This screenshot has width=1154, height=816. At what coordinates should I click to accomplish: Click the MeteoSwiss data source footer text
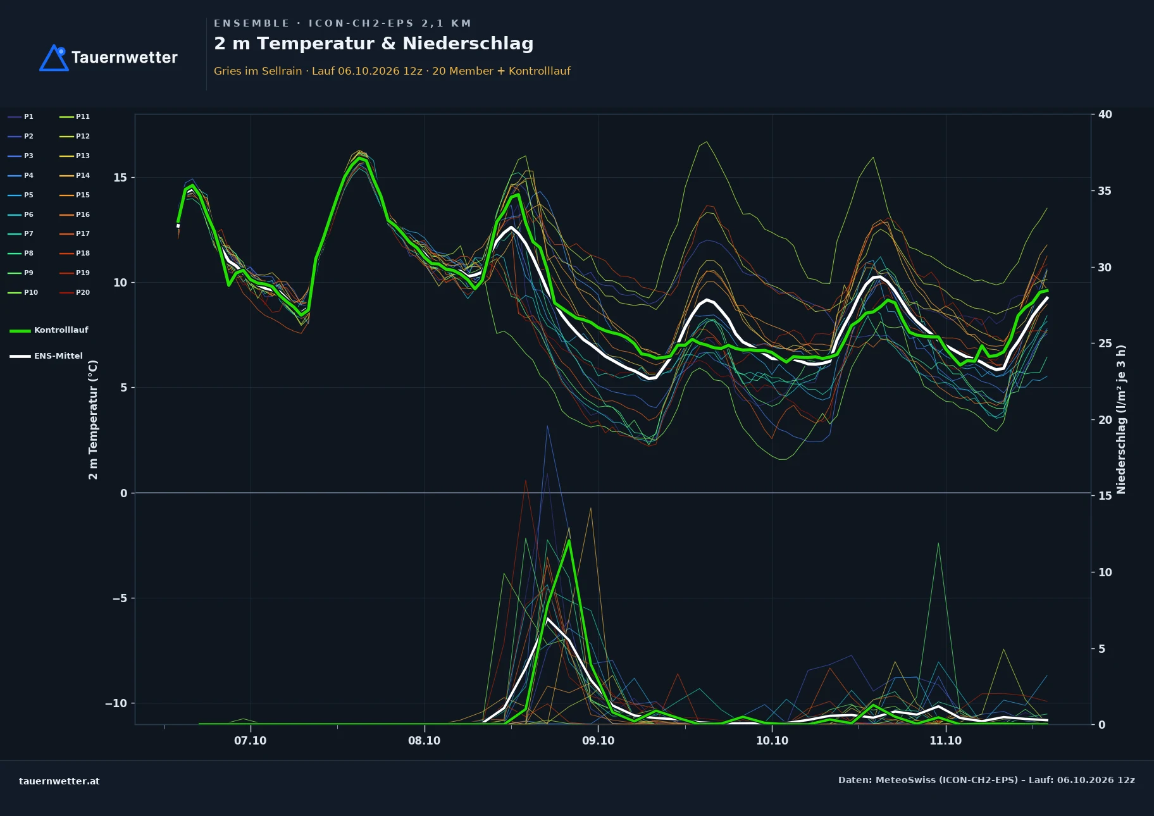point(986,780)
